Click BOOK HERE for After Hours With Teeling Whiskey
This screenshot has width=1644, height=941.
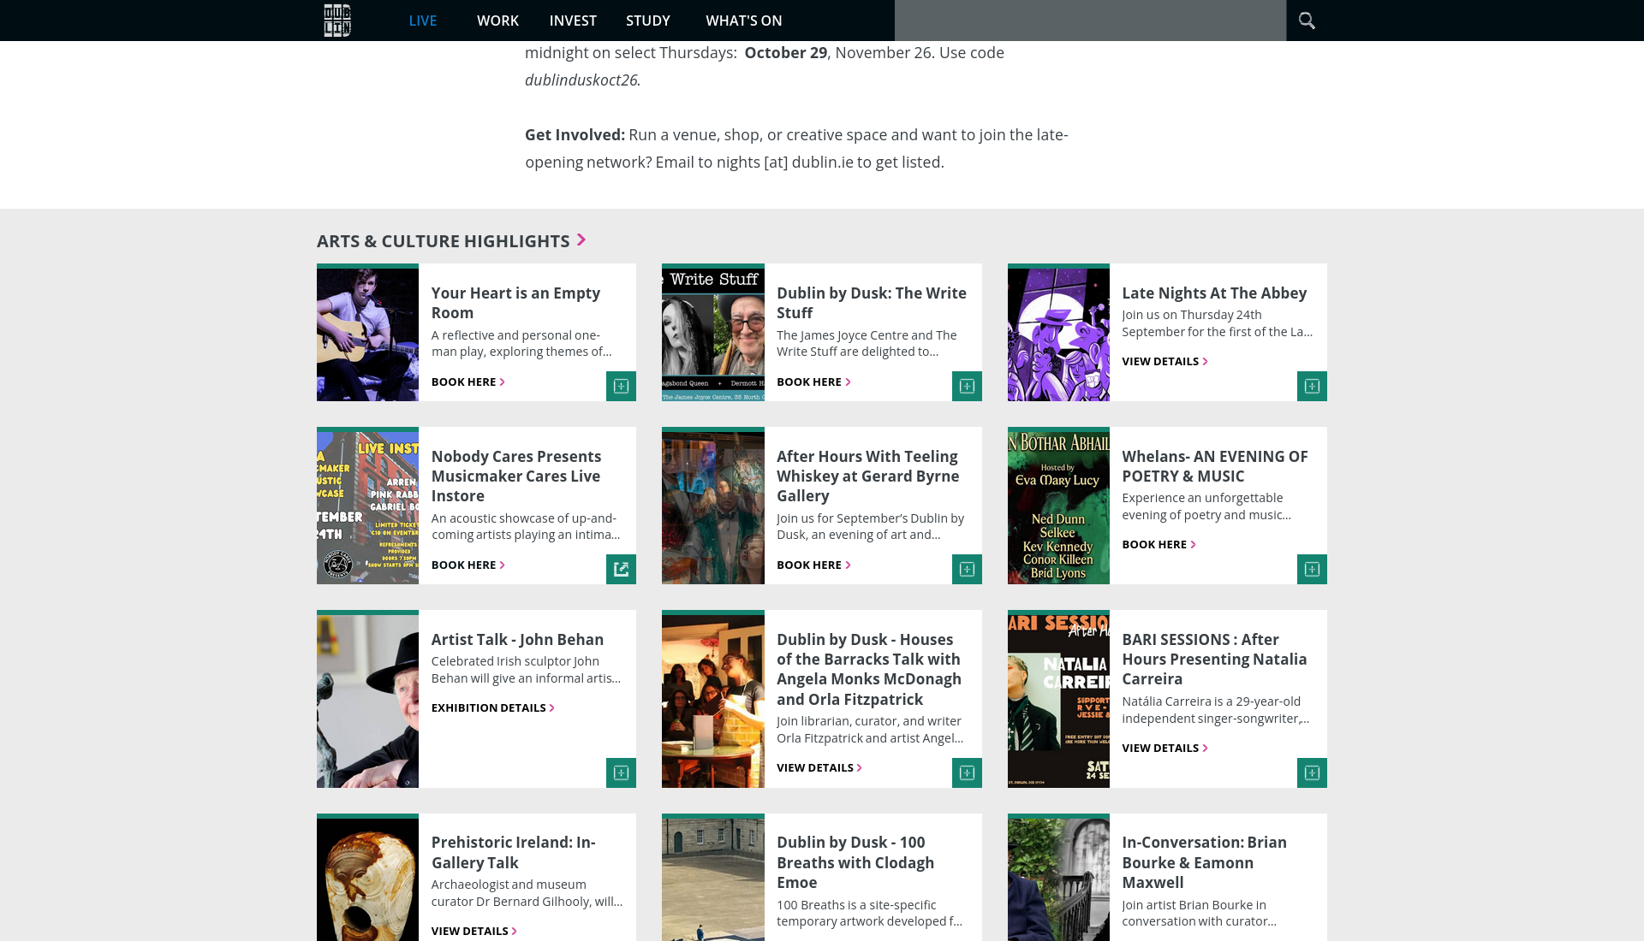pos(813,565)
